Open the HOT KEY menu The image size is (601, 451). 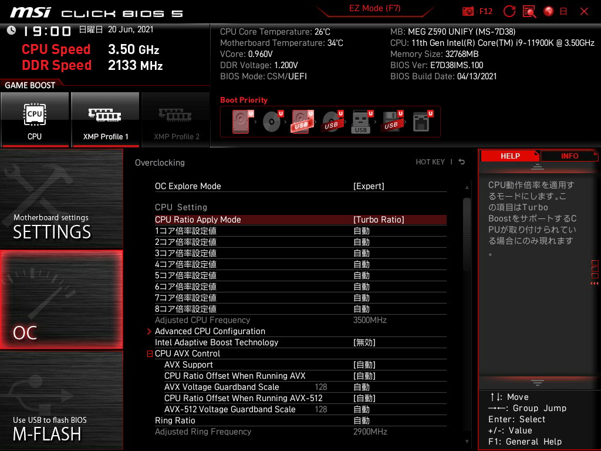coord(430,162)
